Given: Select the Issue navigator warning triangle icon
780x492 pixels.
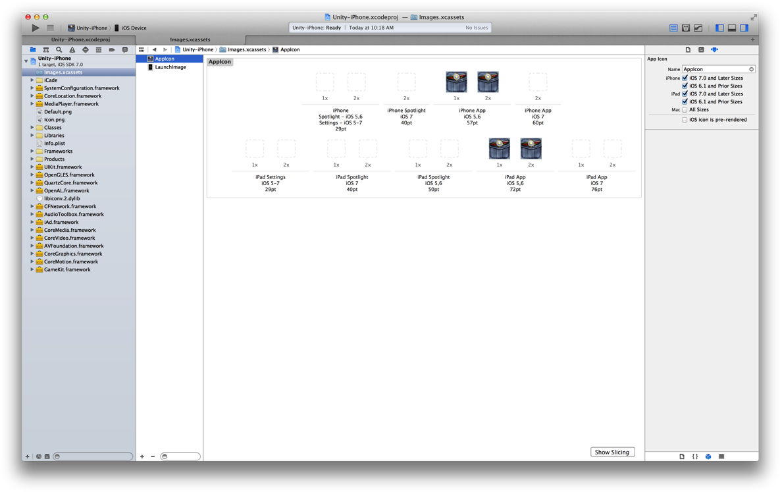Looking at the screenshot, I should click(72, 49).
